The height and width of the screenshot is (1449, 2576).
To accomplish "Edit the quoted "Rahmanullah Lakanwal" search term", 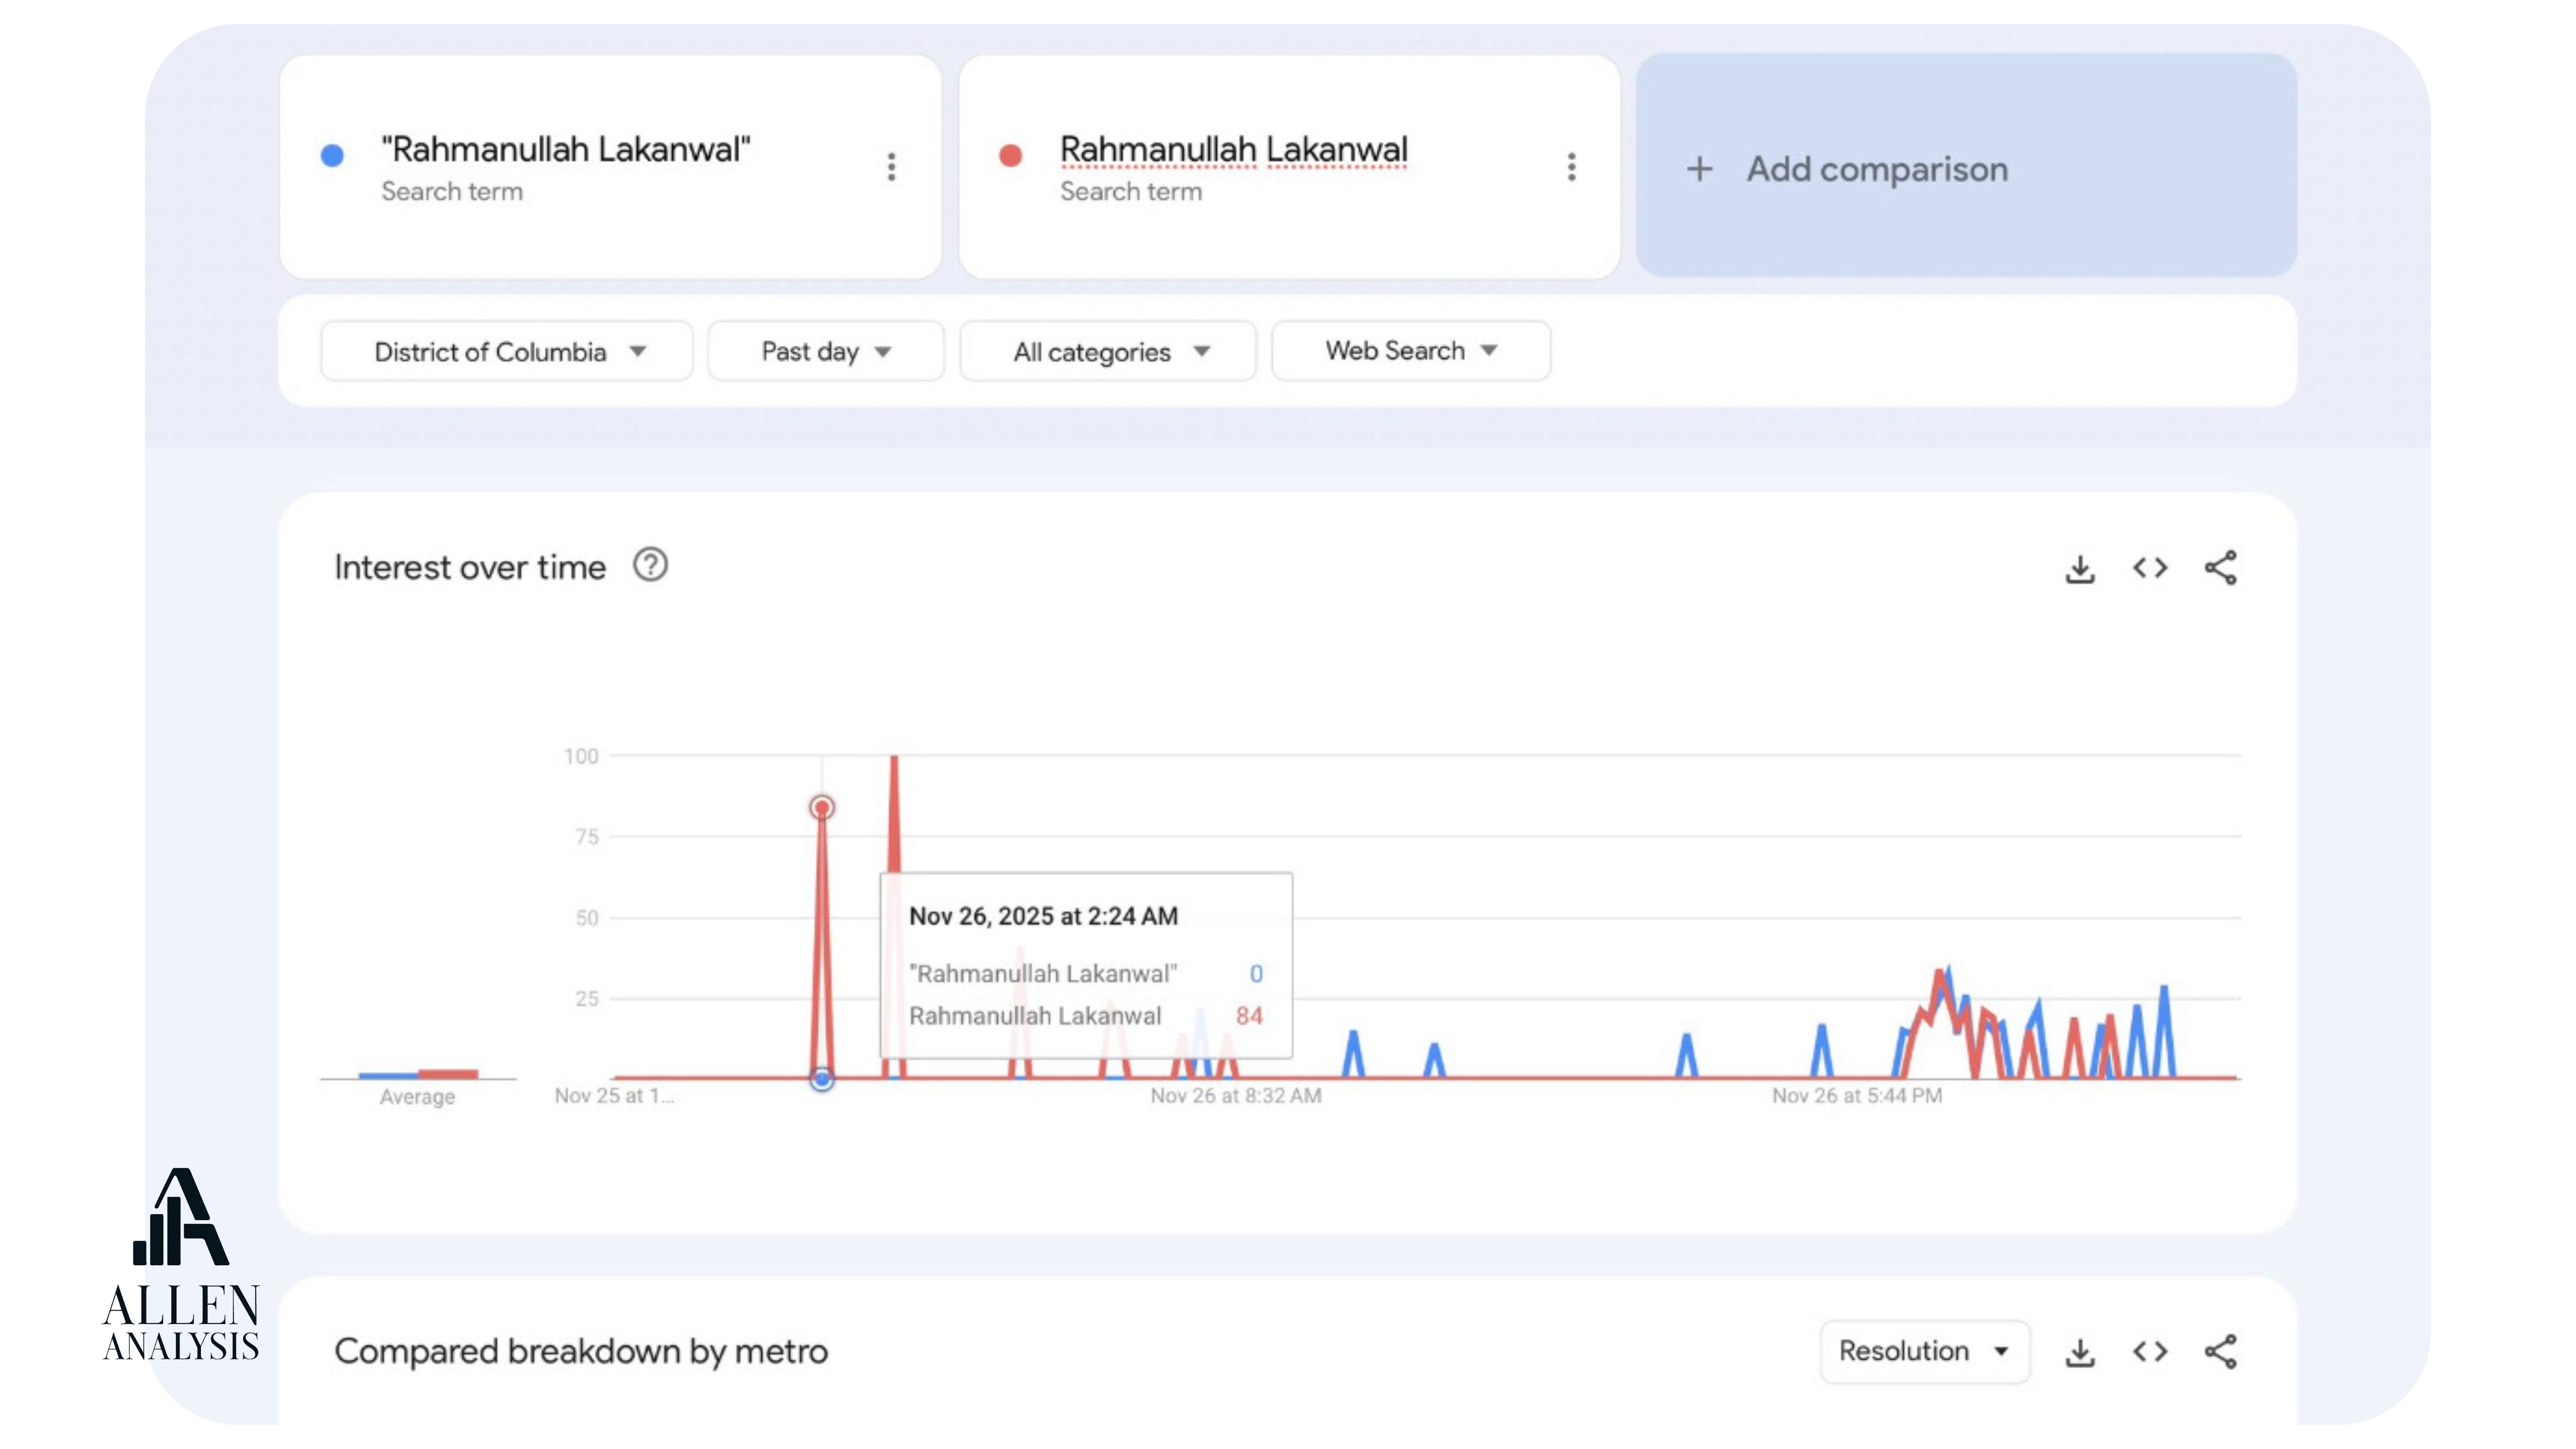I will (x=565, y=150).
